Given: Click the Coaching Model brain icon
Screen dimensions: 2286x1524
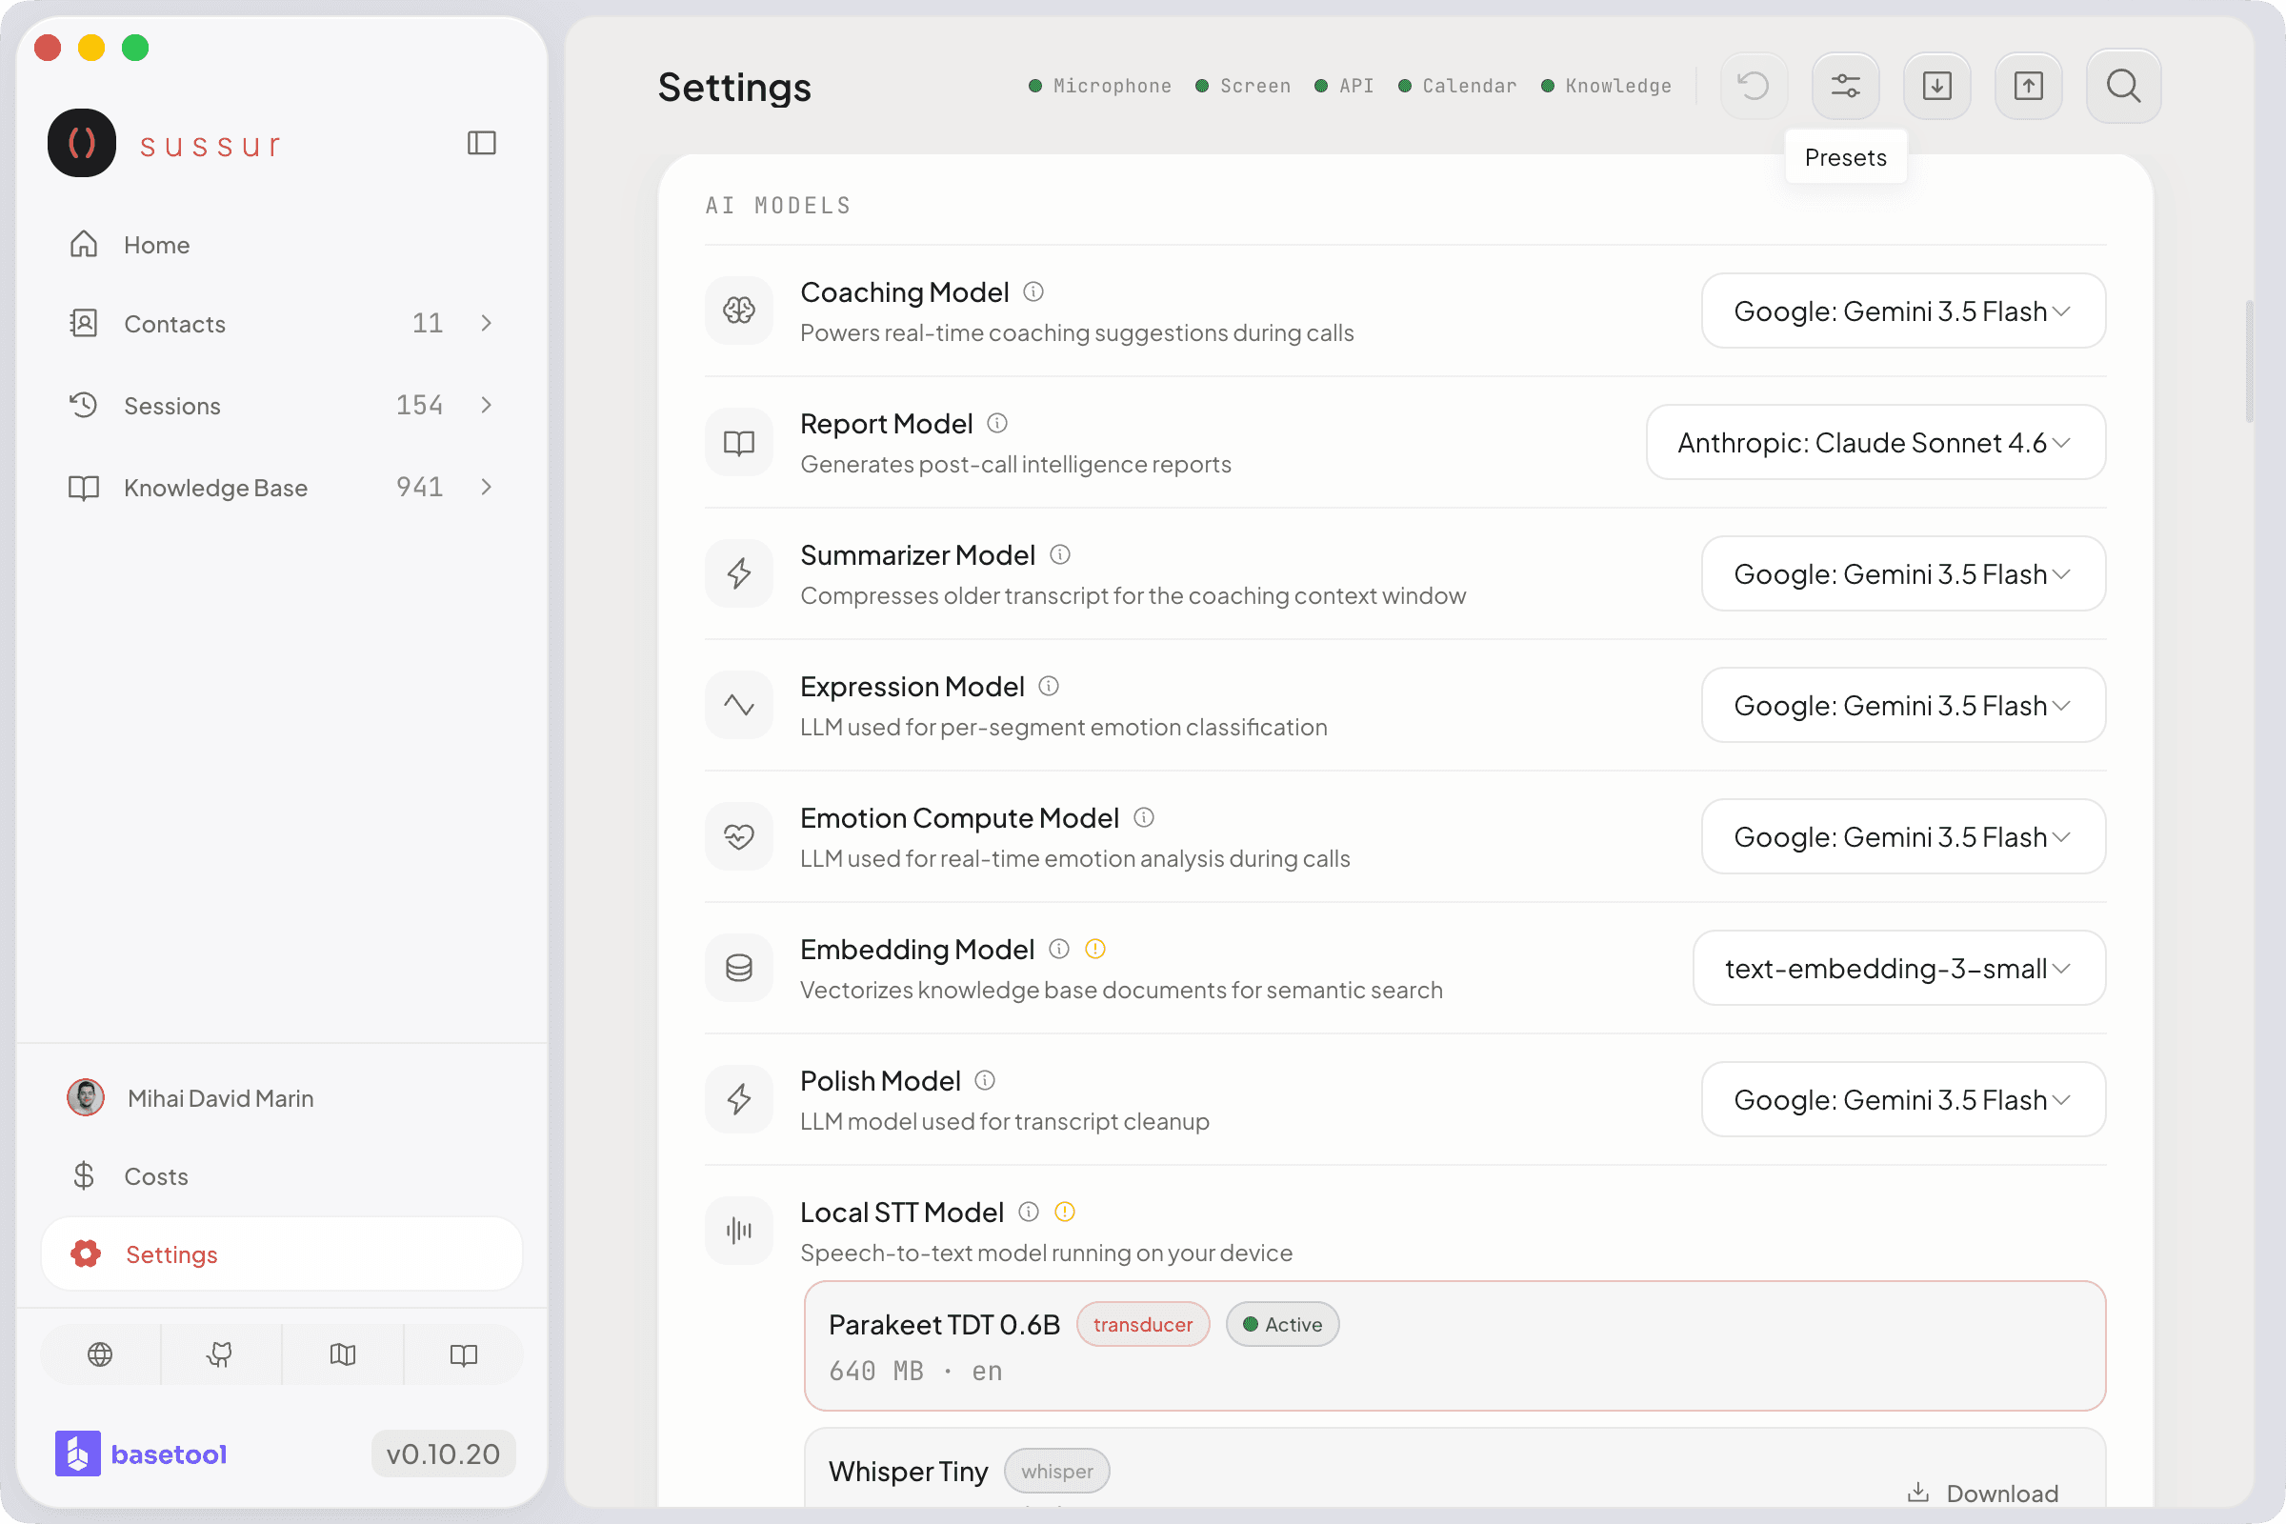Looking at the screenshot, I should point(739,311).
